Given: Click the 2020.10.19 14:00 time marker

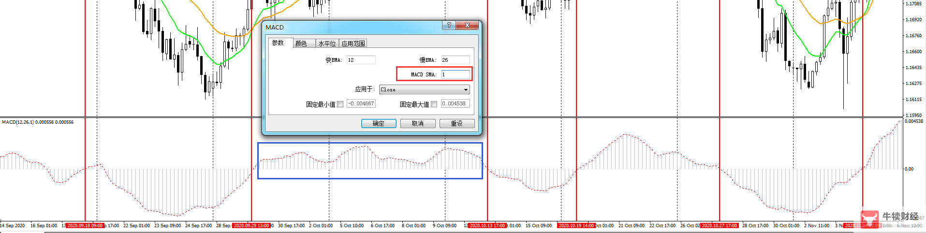Looking at the screenshot, I should (x=576, y=226).
